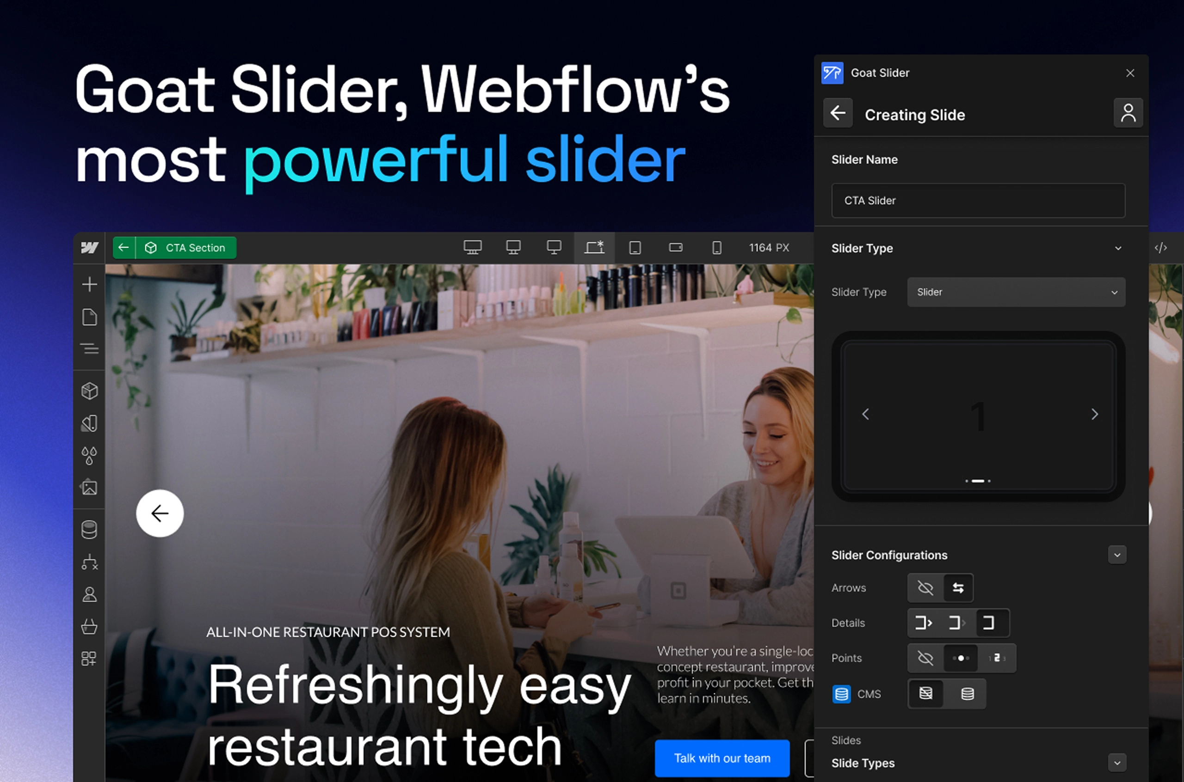
Task: Select the CTA Section breadcrumb label
Action: point(195,248)
